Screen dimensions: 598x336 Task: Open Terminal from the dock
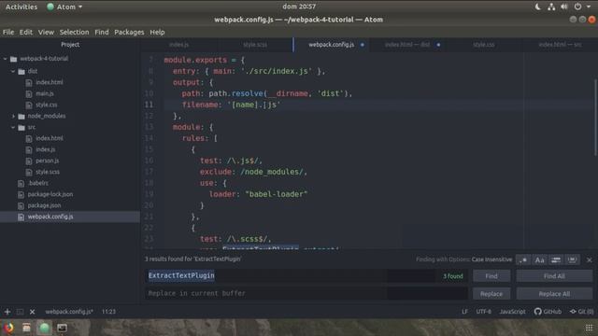coord(63,328)
